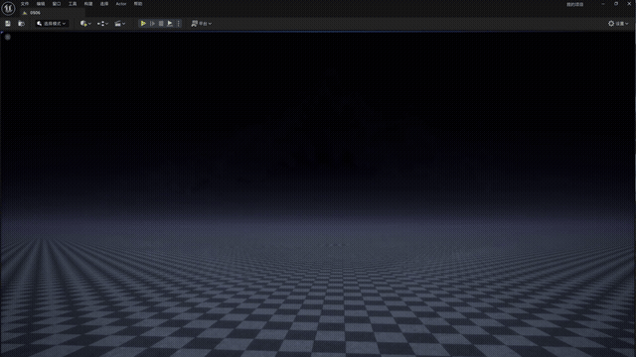Save the current level with disk icon
This screenshot has width=636, height=357.
[8, 24]
